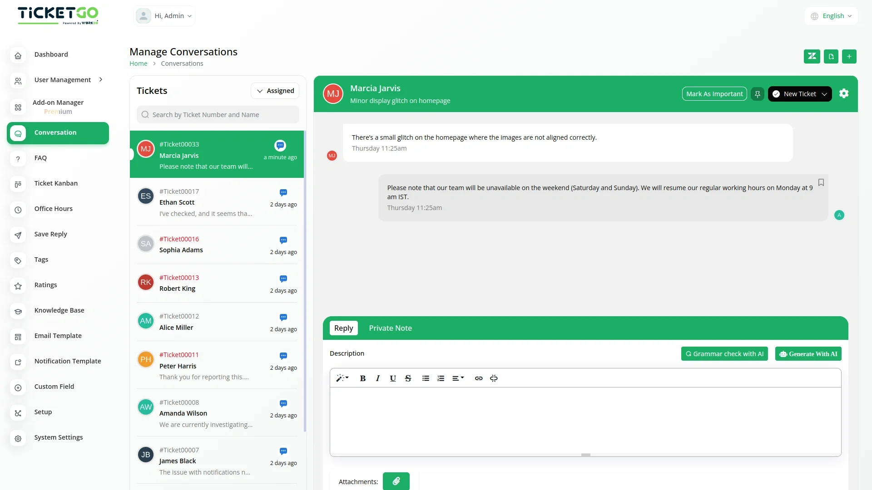This screenshot has height=490, width=872.
Task: Click the green Zendesk import icon
Action: point(812,56)
